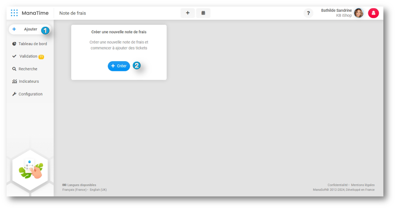Image resolution: width=396 pixels, height=209 pixels.
Task: Switch language to English (UK)
Action: (98, 190)
